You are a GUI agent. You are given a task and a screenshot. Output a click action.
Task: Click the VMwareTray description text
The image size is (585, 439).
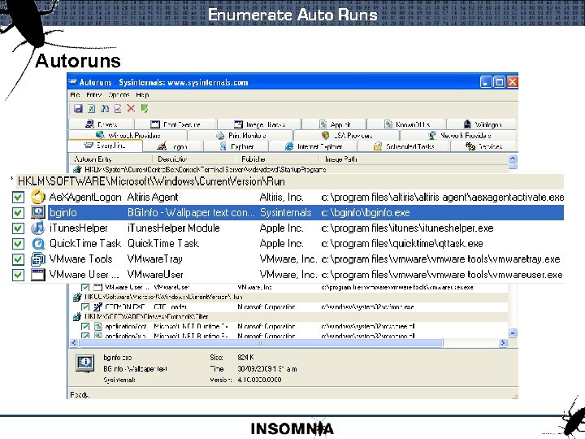155,259
